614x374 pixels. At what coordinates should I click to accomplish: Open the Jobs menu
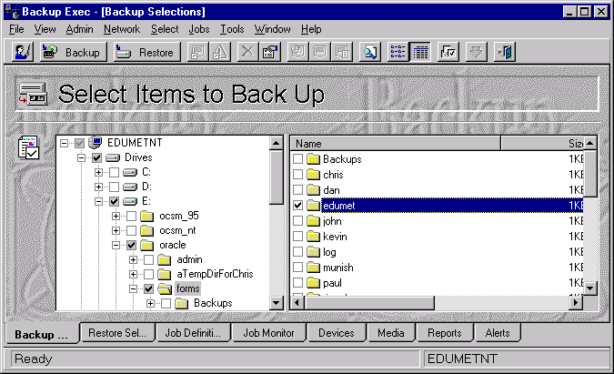[x=199, y=29]
